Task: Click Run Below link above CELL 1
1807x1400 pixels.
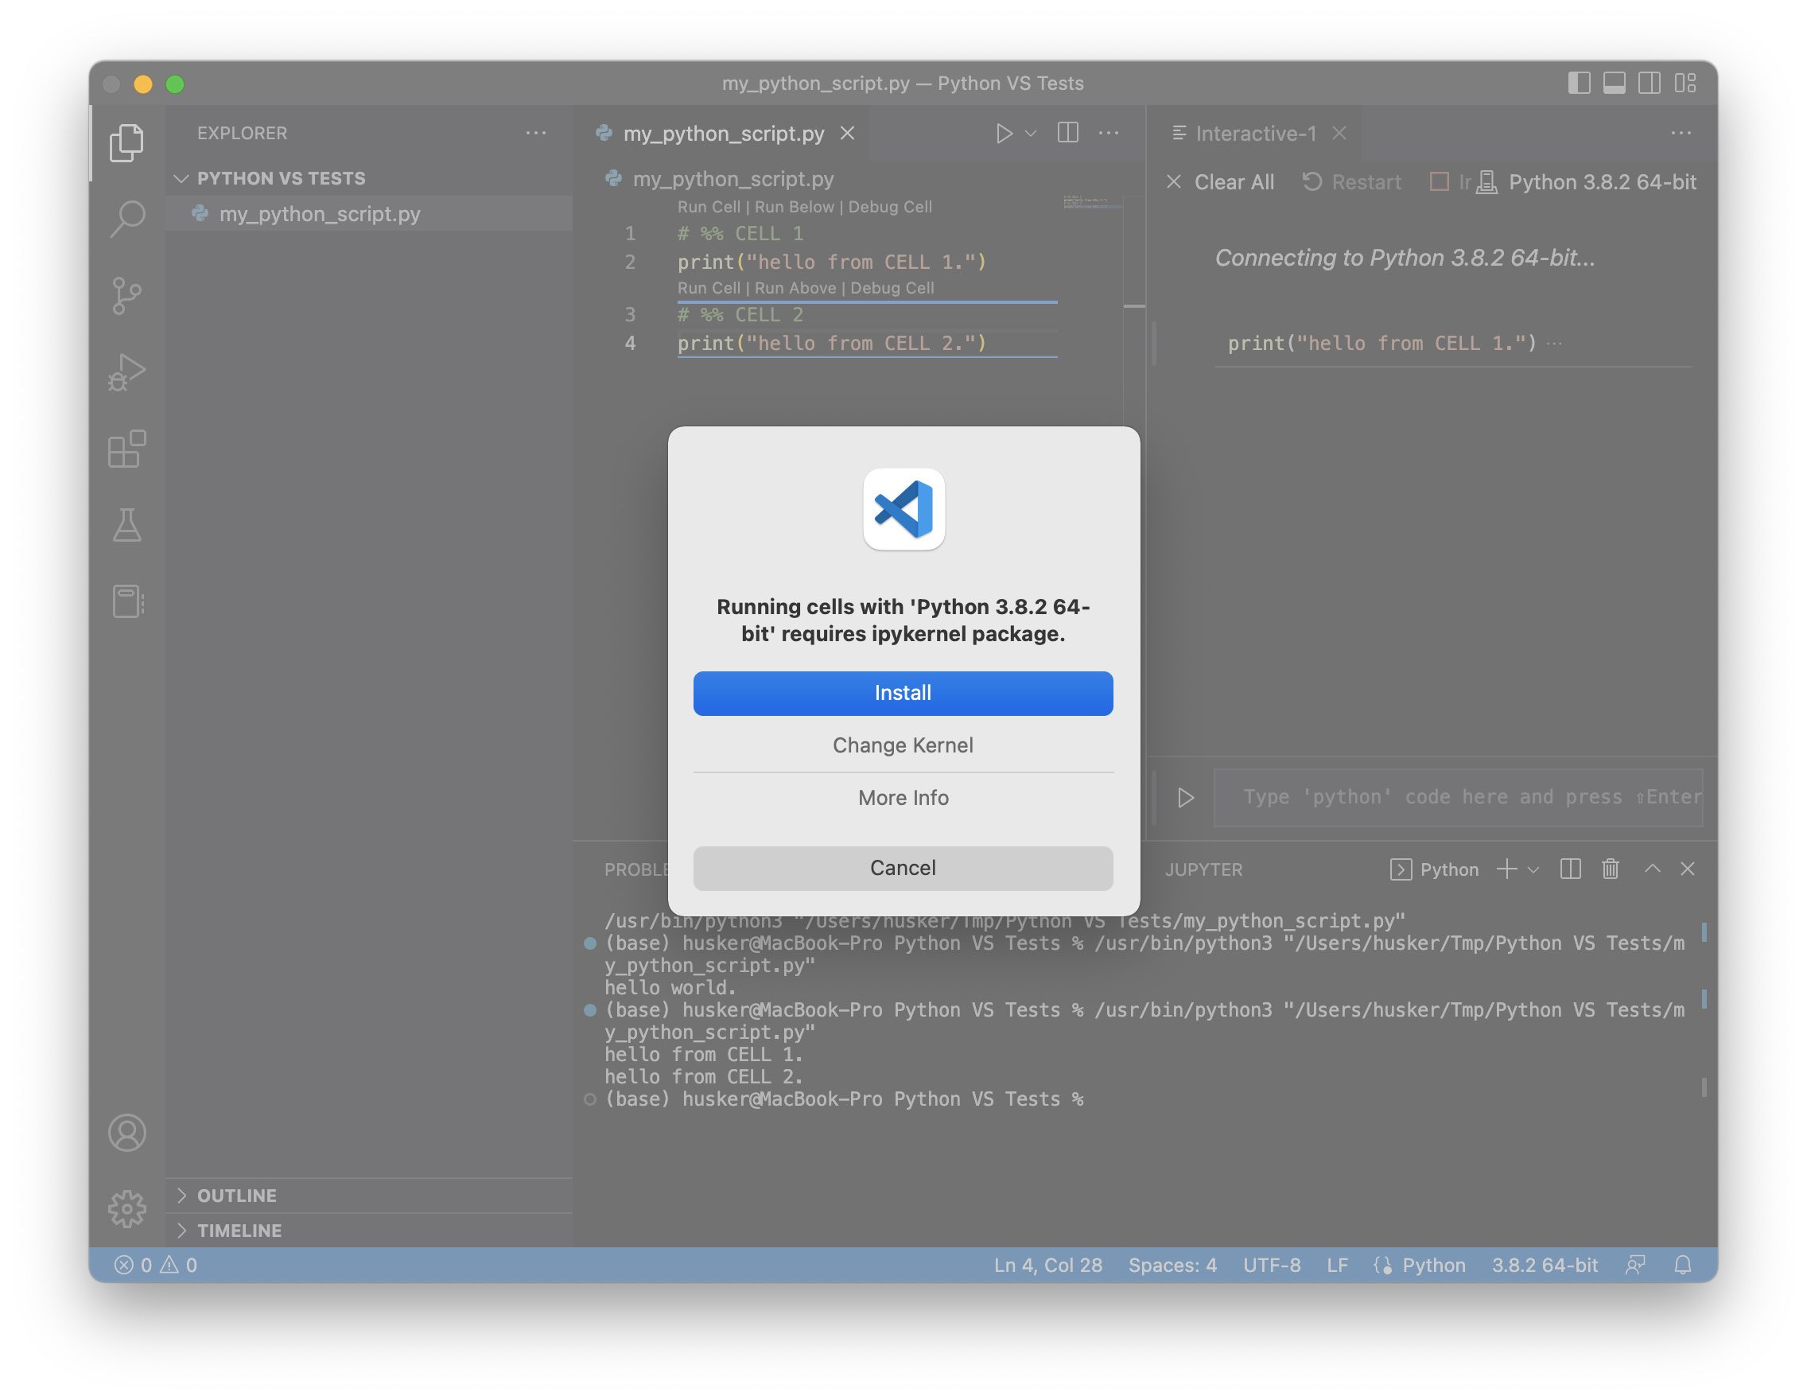Action: coord(794,207)
